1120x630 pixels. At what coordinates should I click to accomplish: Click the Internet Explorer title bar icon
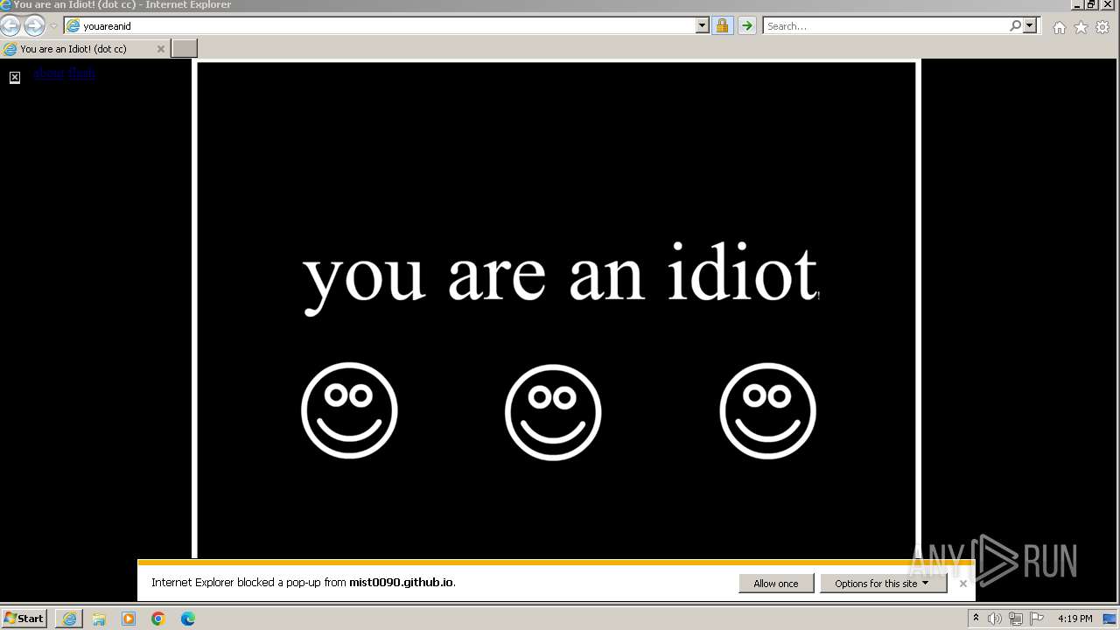(x=6, y=5)
